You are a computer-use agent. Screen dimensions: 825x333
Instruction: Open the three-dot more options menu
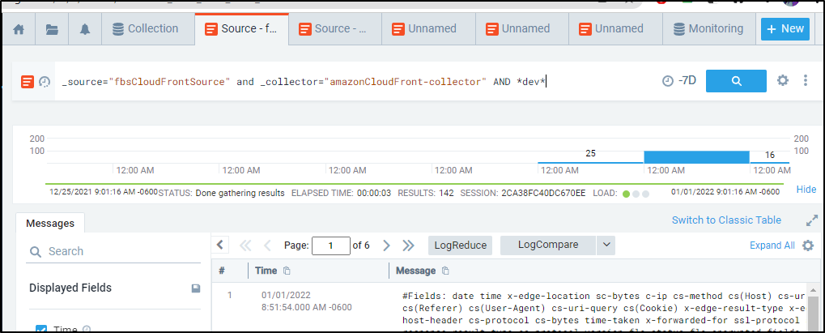click(x=805, y=80)
